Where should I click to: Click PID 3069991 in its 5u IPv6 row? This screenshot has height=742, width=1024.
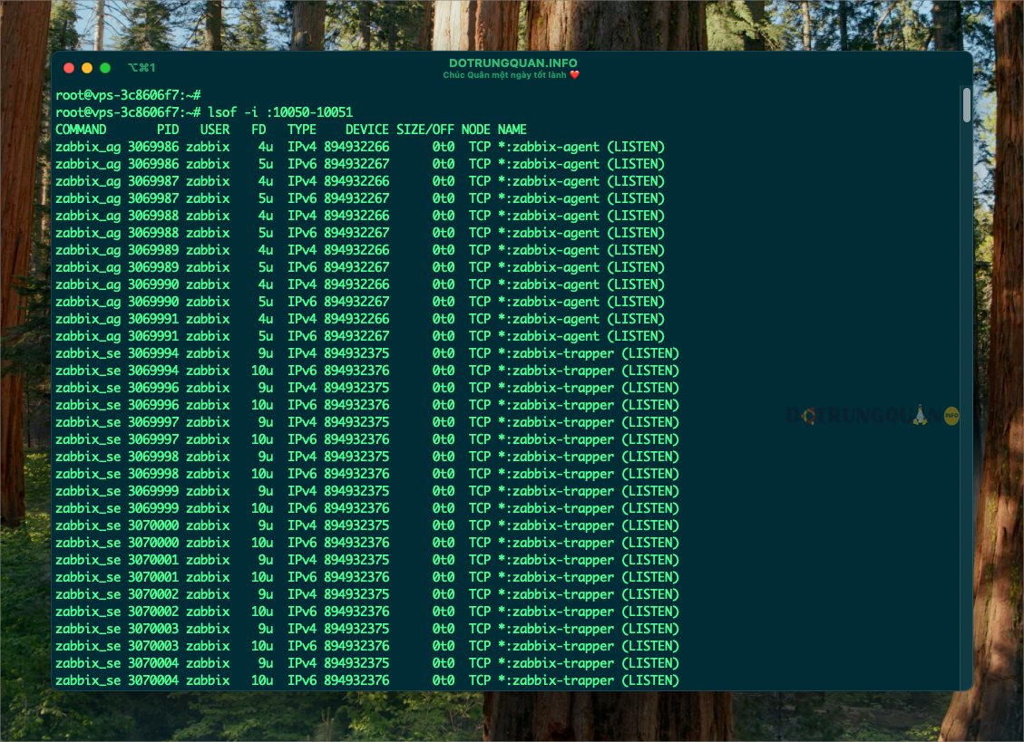pyautogui.click(x=153, y=336)
